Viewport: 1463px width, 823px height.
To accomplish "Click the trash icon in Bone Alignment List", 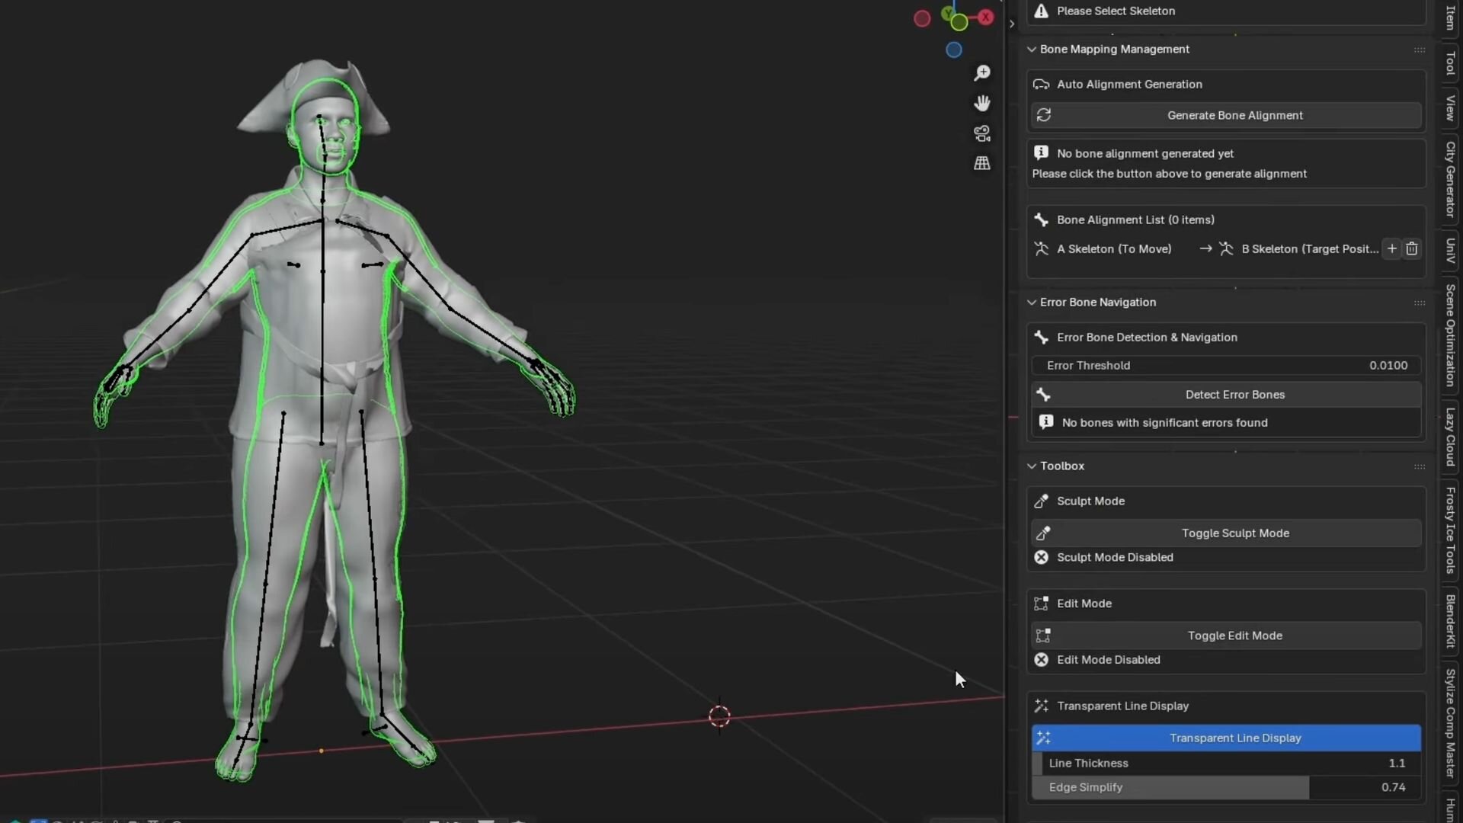I will click(x=1412, y=248).
